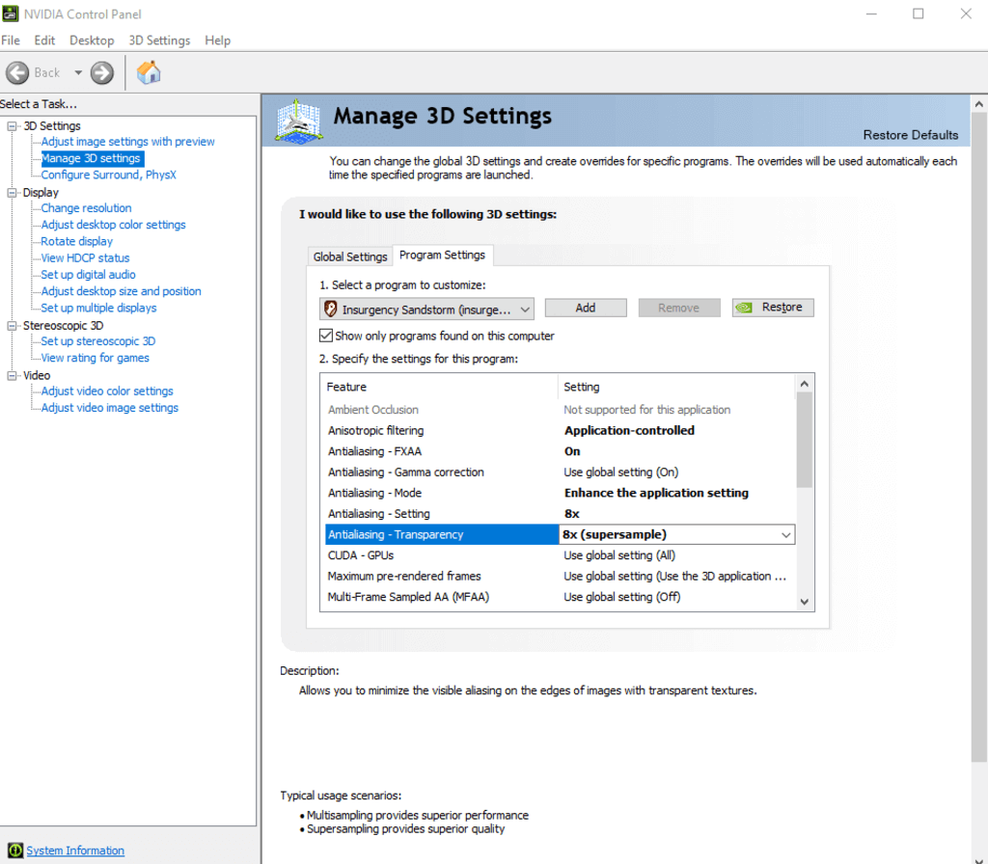Select the Program Settings tab
This screenshot has height=864, width=988.
click(x=442, y=255)
